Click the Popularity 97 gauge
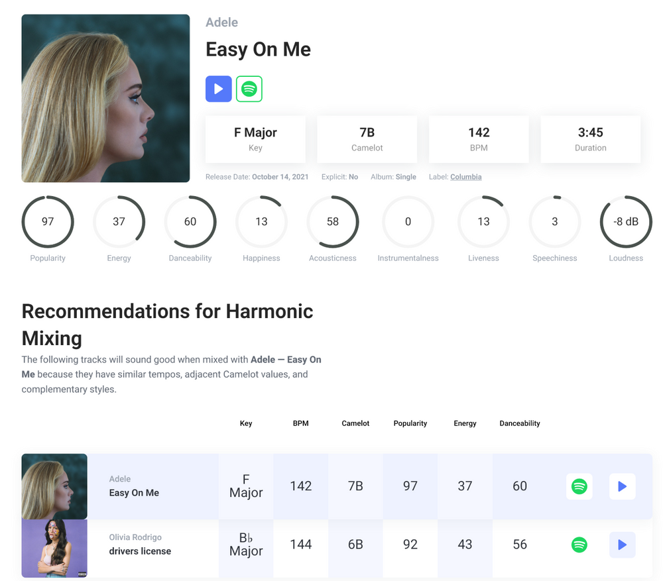The width and height of the screenshot is (663, 581). [x=48, y=222]
